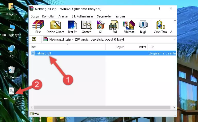Image resolution: width=198 pixels, height=122 pixels.
Task: Sort by İsim column header
Action: (67, 47)
